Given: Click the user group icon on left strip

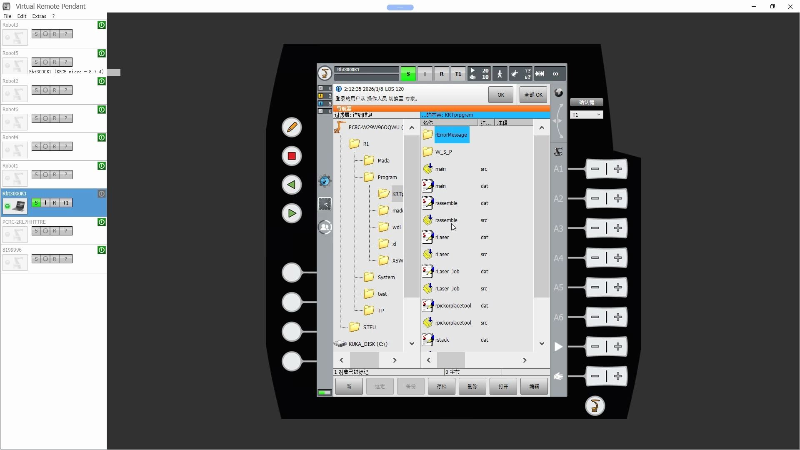Looking at the screenshot, I should 325,227.
